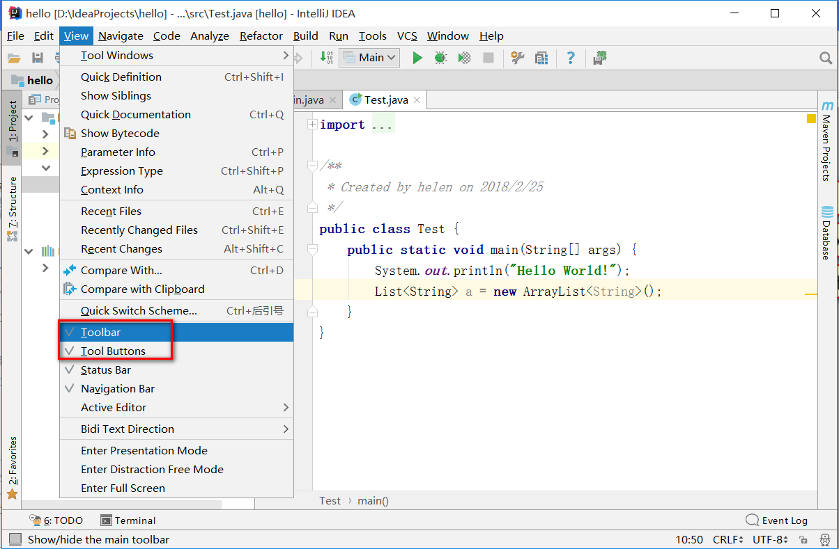
Task: Click the yellow inspection indicator square
Action: [811, 119]
